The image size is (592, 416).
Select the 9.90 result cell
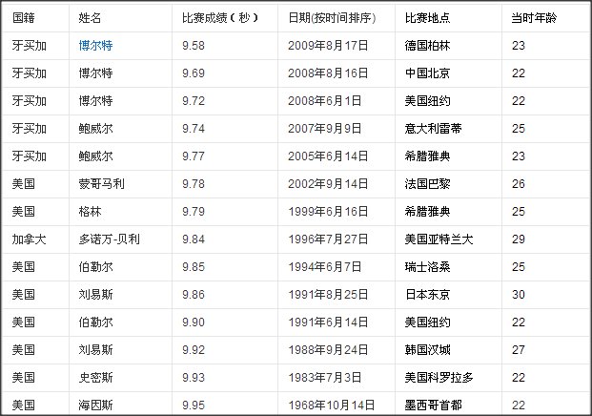point(194,322)
